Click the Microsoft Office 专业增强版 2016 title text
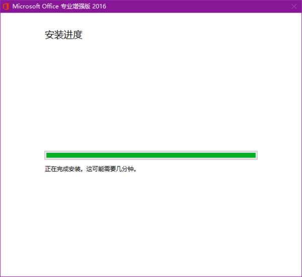 click(x=59, y=7)
